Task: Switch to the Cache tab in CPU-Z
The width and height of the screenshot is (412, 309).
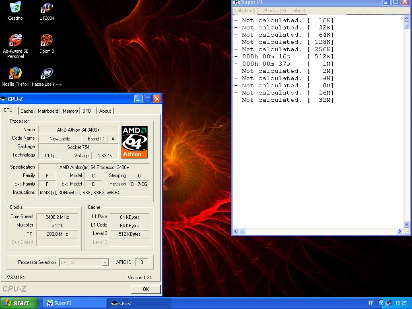Action: 27,111
